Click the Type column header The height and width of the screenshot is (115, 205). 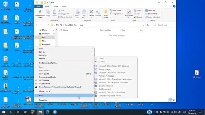pos(123,30)
